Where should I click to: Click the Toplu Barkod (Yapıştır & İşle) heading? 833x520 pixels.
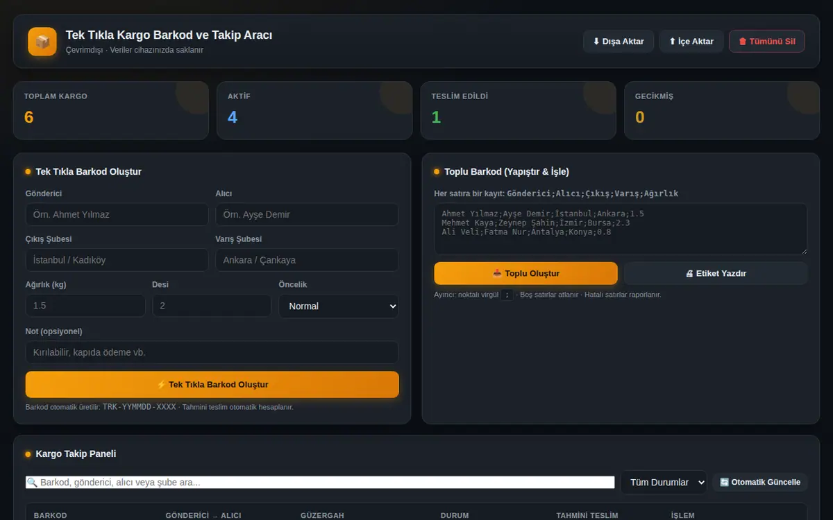pyautogui.click(x=507, y=172)
